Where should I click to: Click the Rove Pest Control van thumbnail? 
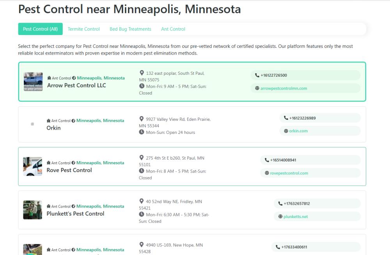32,167
